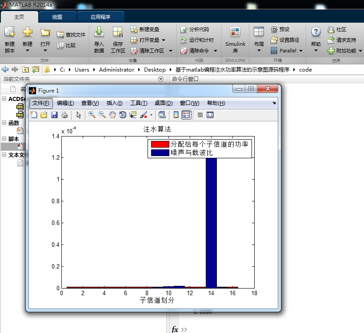Click the blue legend swatch 噪声与载波比

click(x=160, y=152)
